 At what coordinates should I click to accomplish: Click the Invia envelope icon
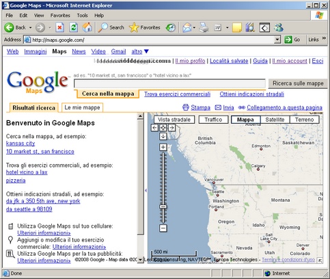tap(218, 107)
